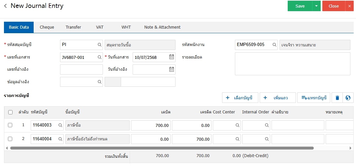Switch to the Cheque tab
This screenshot has width=356, height=166.
click(47, 27)
